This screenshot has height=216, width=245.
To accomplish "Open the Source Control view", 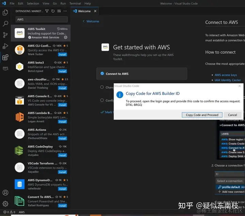I will [5, 35].
